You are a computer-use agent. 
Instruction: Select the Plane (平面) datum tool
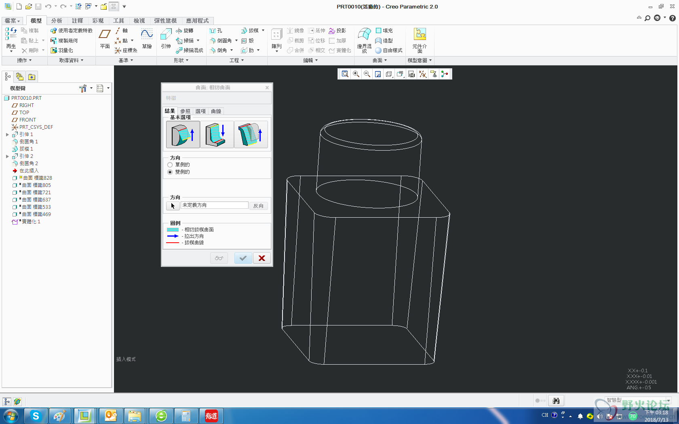click(105, 39)
